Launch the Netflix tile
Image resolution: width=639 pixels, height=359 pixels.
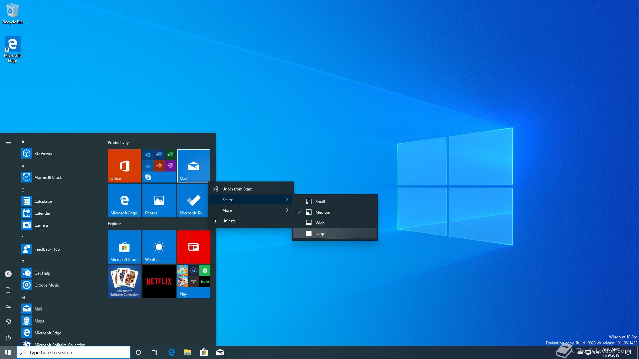[159, 281]
